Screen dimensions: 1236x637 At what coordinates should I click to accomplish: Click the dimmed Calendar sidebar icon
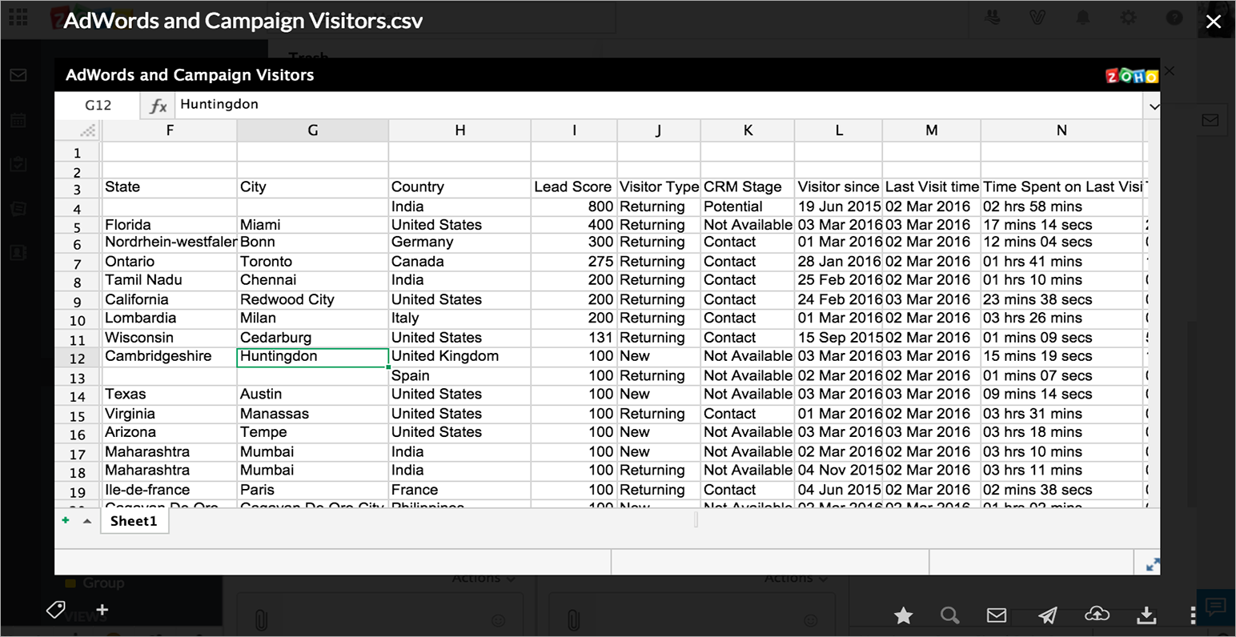point(18,121)
